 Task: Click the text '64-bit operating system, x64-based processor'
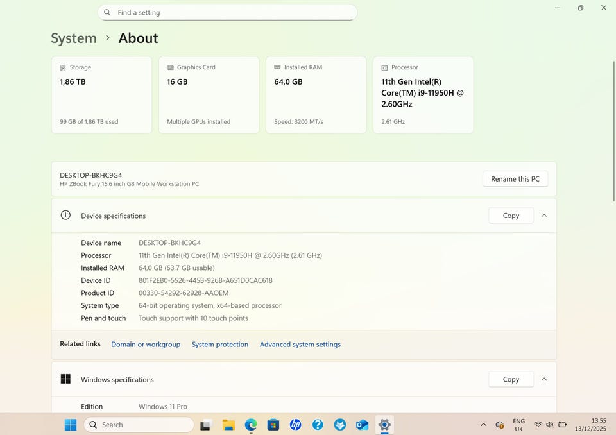[x=210, y=305]
